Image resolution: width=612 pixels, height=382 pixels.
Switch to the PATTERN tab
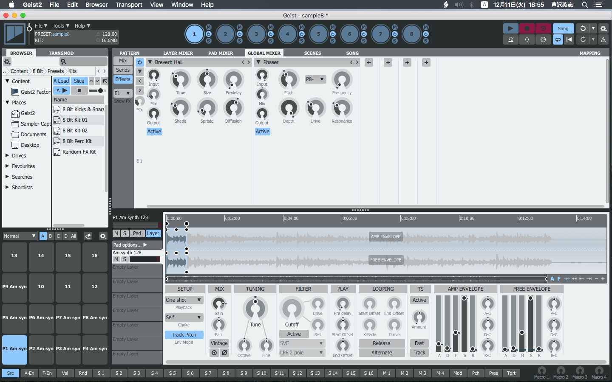pos(130,53)
